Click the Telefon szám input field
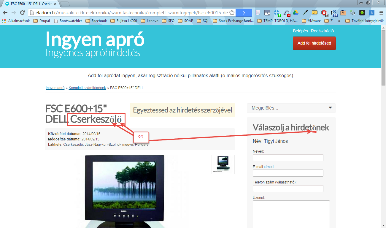The width and height of the screenshot is (386, 228). coord(288,188)
